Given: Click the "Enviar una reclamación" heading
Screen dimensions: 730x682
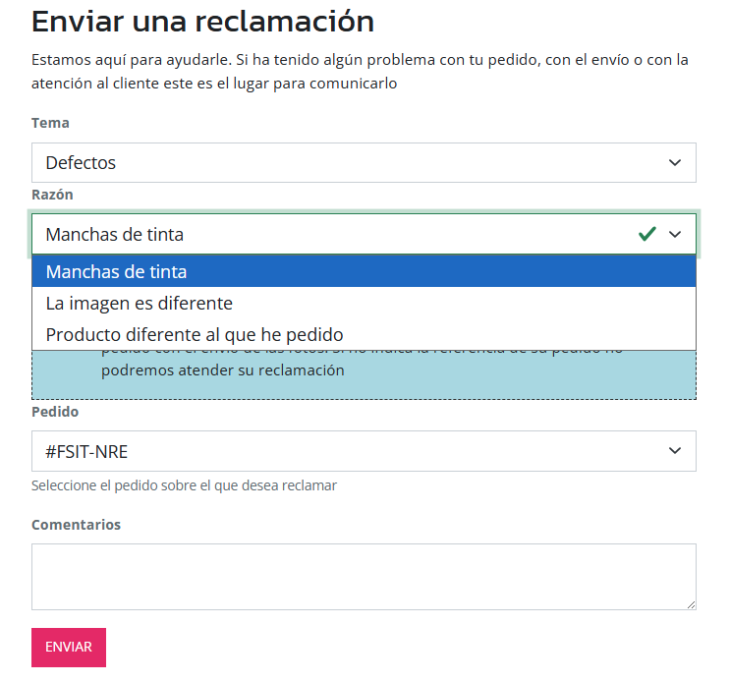Looking at the screenshot, I should (x=202, y=21).
